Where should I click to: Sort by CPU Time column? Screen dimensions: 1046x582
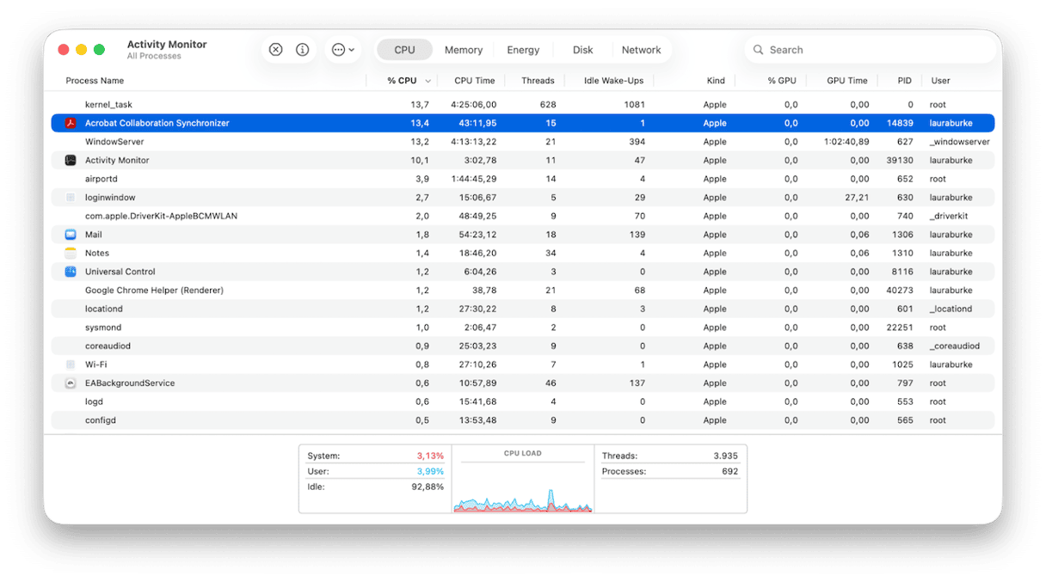click(475, 81)
